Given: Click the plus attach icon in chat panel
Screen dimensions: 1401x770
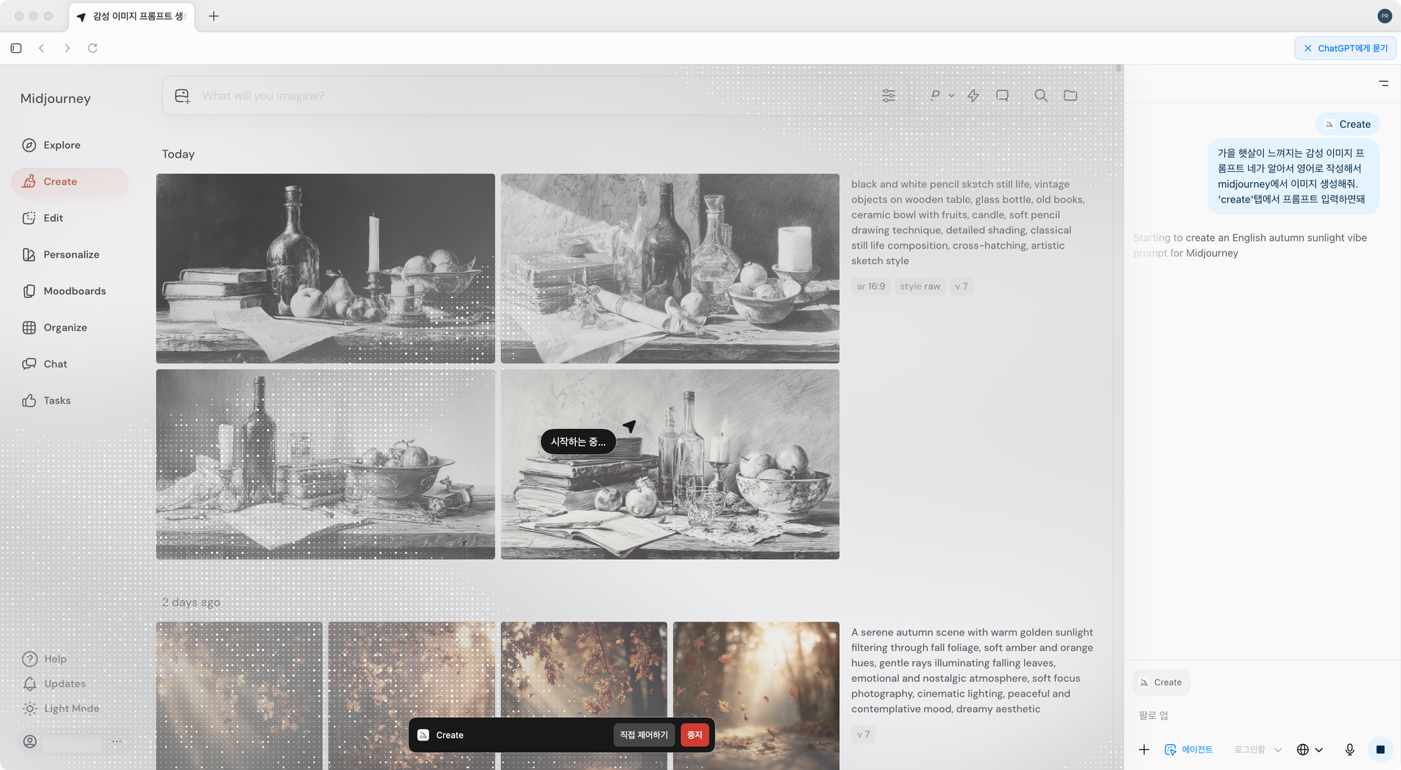Looking at the screenshot, I should 1144,750.
